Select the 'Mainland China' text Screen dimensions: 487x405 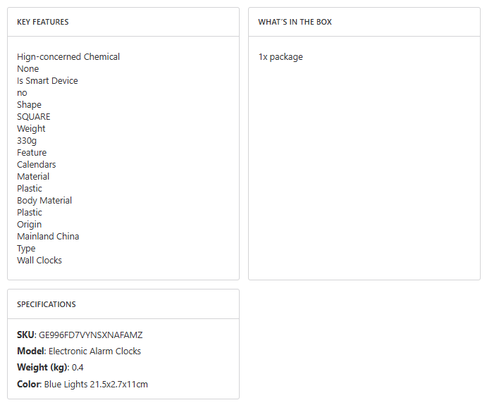pyautogui.click(x=48, y=237)
